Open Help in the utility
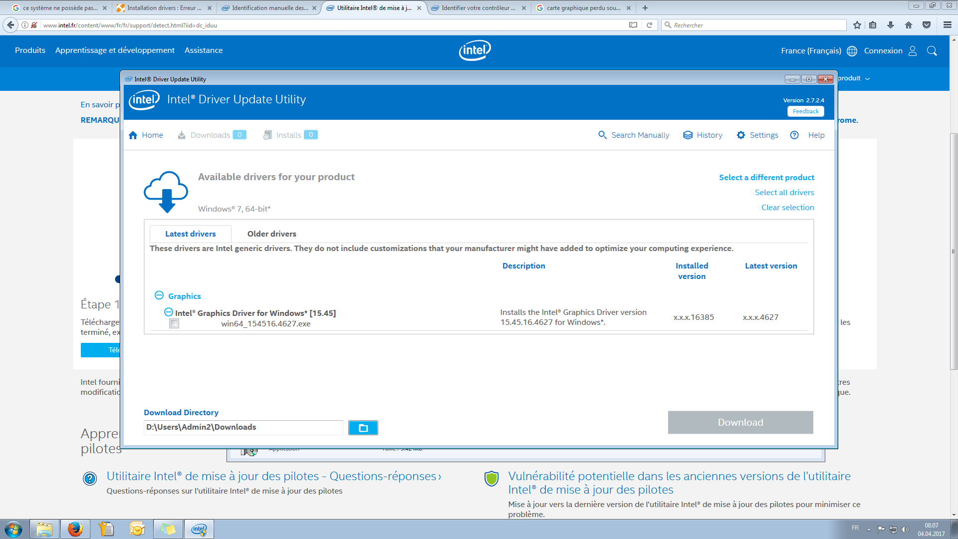 (x=807, y=135)
